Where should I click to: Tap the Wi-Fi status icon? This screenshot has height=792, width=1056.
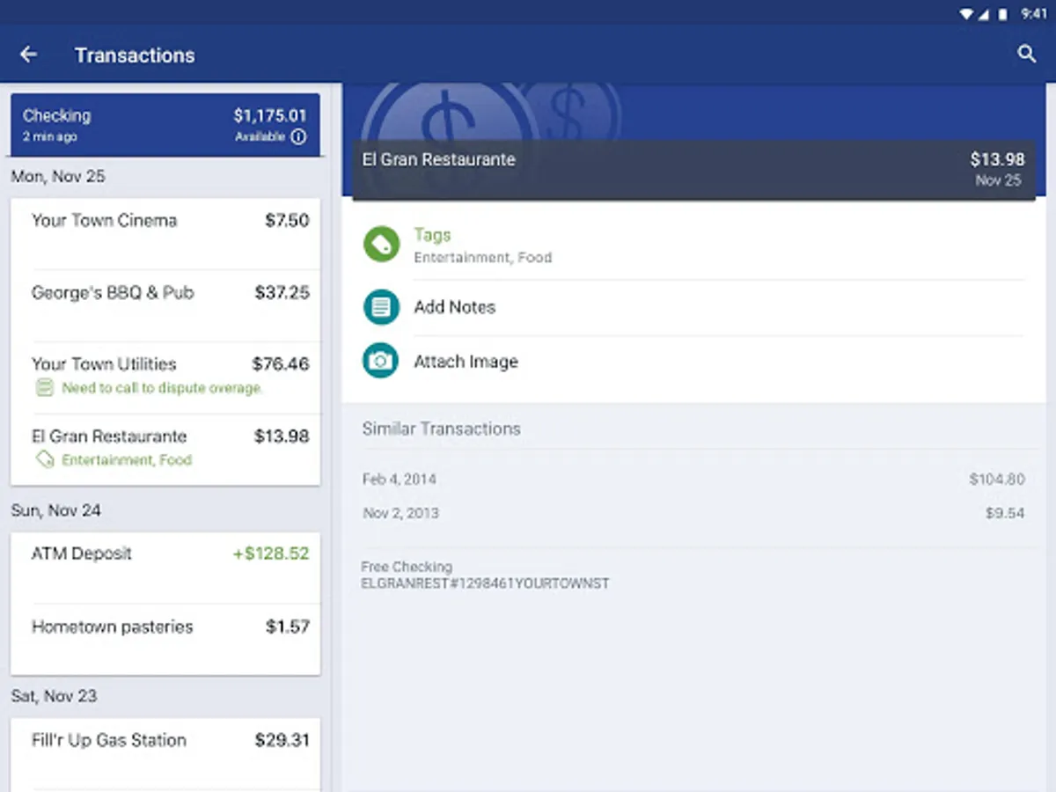[x=966, y=13]
